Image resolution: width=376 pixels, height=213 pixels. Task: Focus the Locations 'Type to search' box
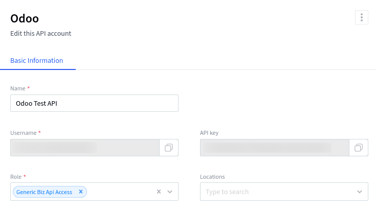276,192
